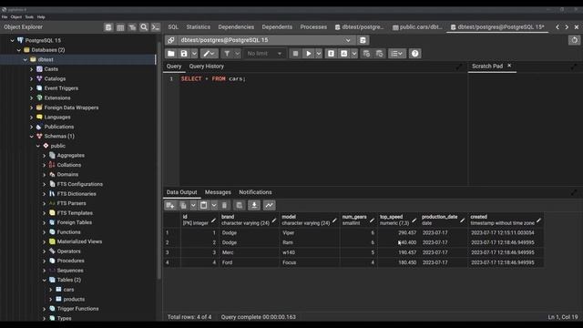The image size is (583, 328).
Task: Open the Graph Visualiser icon
Action: (x=270, y=205)
